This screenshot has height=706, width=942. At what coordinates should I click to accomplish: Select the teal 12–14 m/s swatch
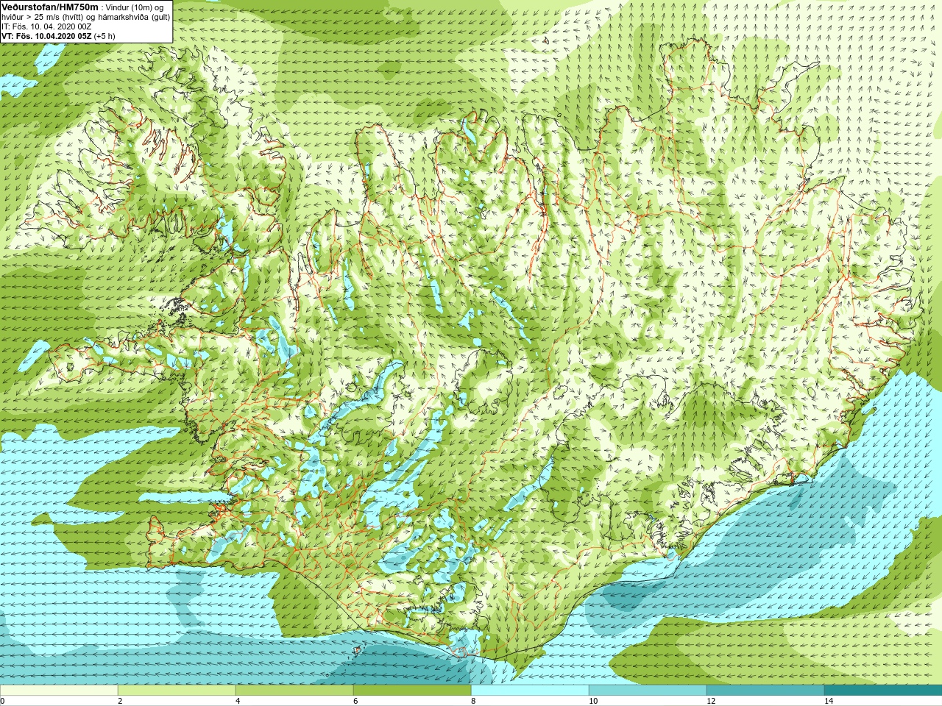[x=765, y=691]
